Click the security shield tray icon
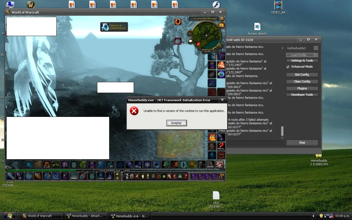This screenshot has width=352, height=220. coord(321,216)
